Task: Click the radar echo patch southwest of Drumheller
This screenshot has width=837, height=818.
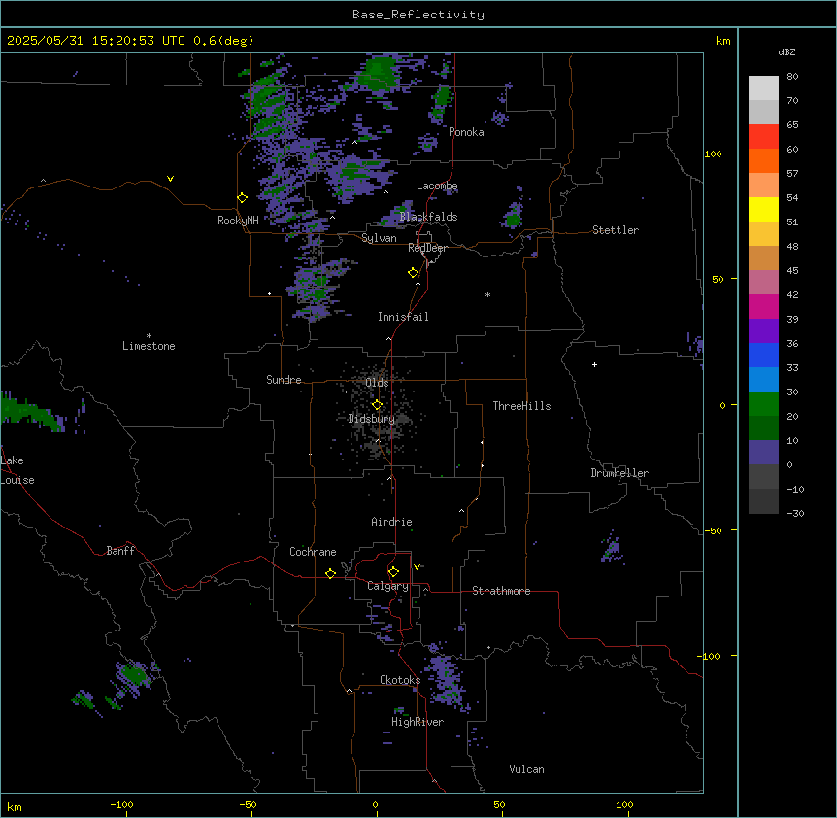Action: click(612, 547)
